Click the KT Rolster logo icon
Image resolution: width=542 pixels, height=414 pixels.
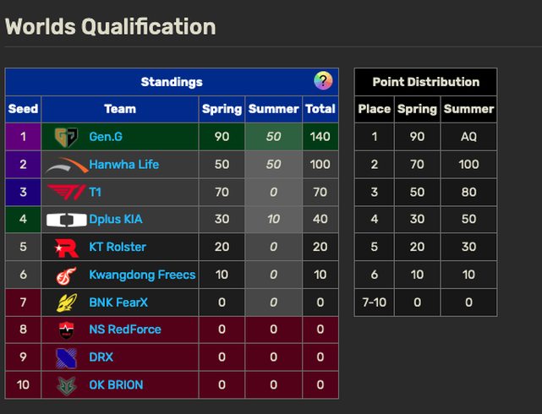(x=65, y=248)
